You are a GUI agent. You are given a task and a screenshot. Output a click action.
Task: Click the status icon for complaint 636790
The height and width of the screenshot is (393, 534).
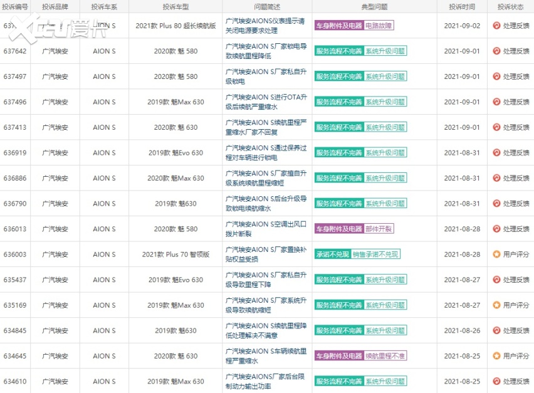click(x=496, y=204)
